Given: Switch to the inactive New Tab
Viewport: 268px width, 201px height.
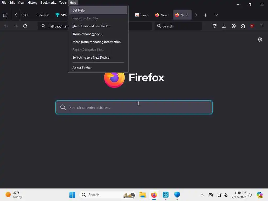Looking at the screenshot, I should [162, 15].
